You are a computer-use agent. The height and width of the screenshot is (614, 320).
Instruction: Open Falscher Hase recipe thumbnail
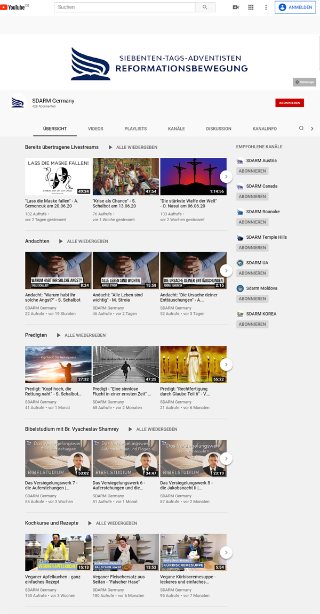pyautogui.click(x=126, y=553)
